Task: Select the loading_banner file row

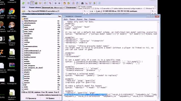Action: coord(42,57)
